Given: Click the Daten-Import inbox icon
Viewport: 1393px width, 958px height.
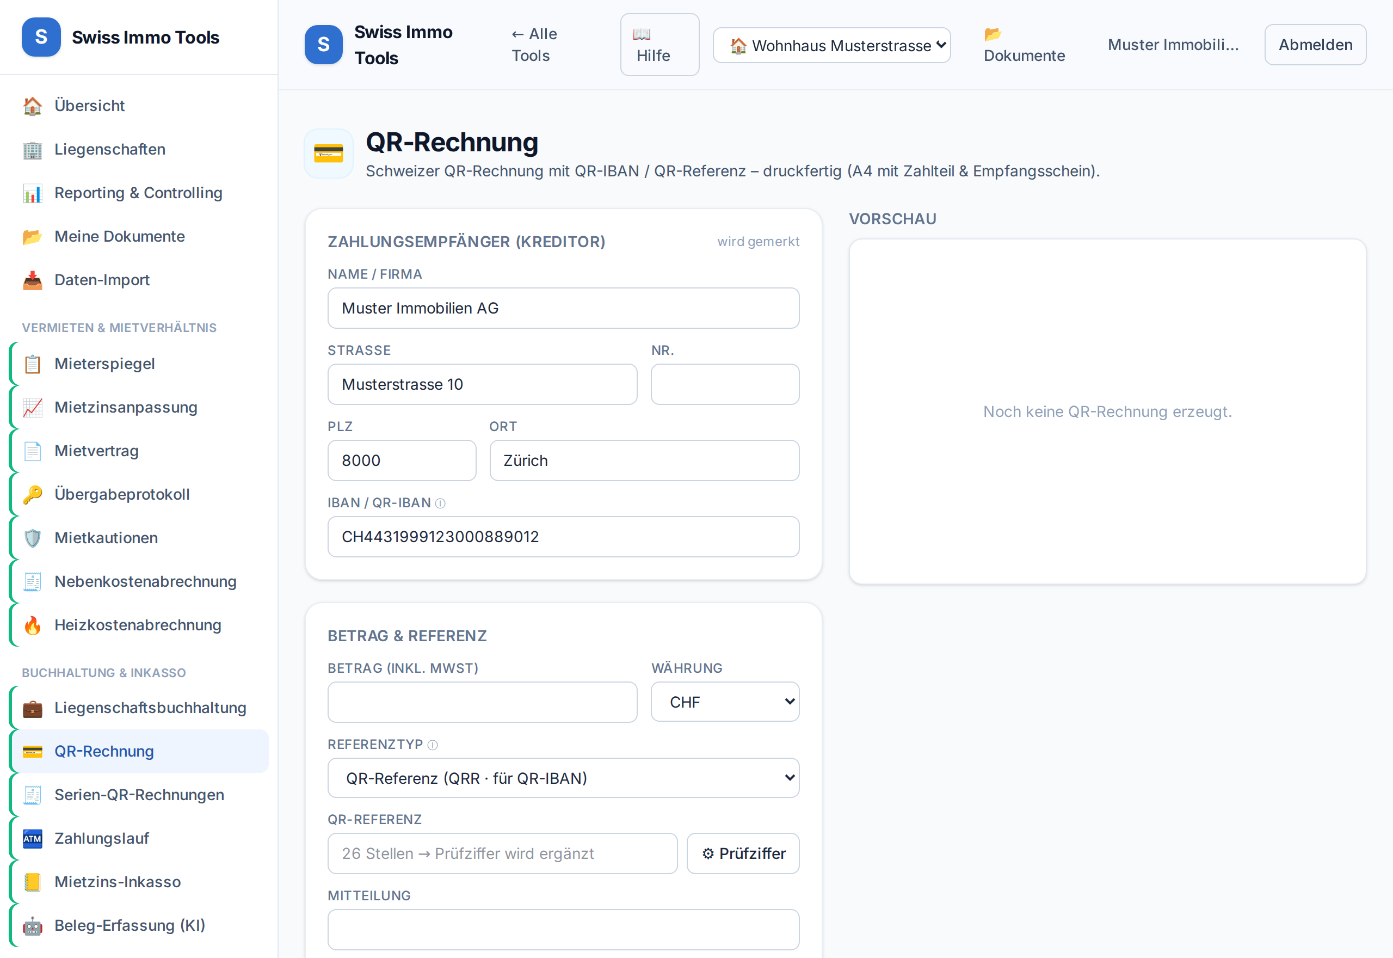Looking at the screenshot, I should pos(33,280).
